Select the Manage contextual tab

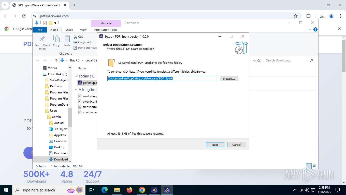click(x=106, y=23)
